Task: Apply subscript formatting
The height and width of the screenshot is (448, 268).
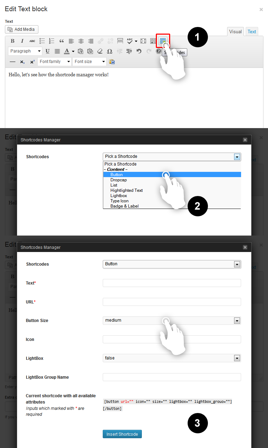Action: [22, 62]
